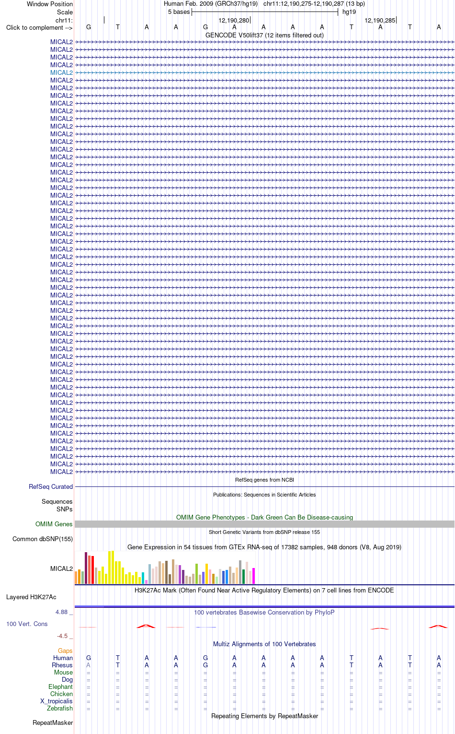Click 'Multiz Alignments of 100 Vertebrates' title
Viewport: 455px width, 734px height.
[264, 644]
